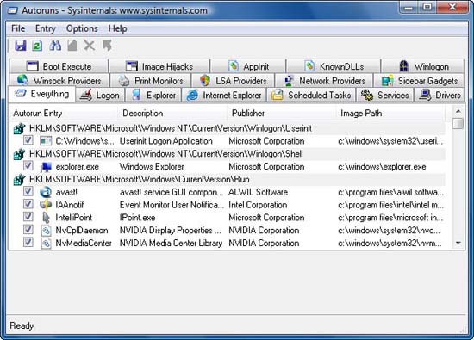The width and height of the screenshot is (474, 340).
Task: Select the Scheduled Tasks tab
Action: tap(311, 96)
